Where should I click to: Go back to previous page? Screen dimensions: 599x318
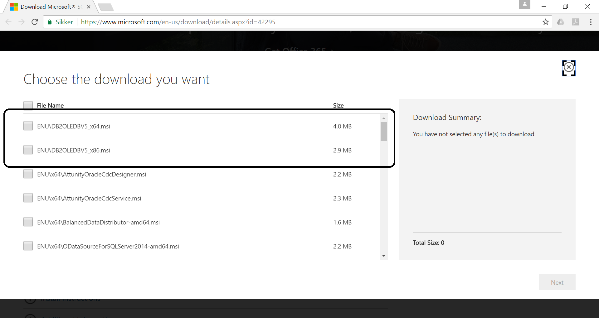(9, 22)
